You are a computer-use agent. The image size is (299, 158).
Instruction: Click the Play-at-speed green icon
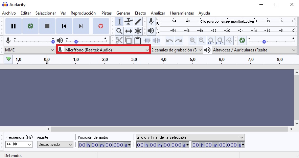(242, 40)
